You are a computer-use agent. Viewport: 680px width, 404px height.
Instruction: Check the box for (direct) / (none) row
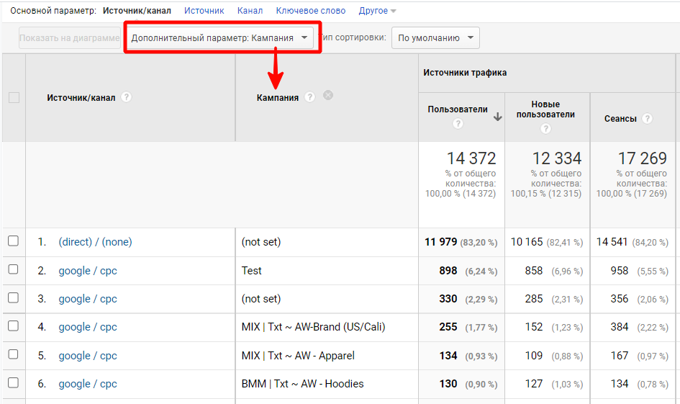pos(14,242)
